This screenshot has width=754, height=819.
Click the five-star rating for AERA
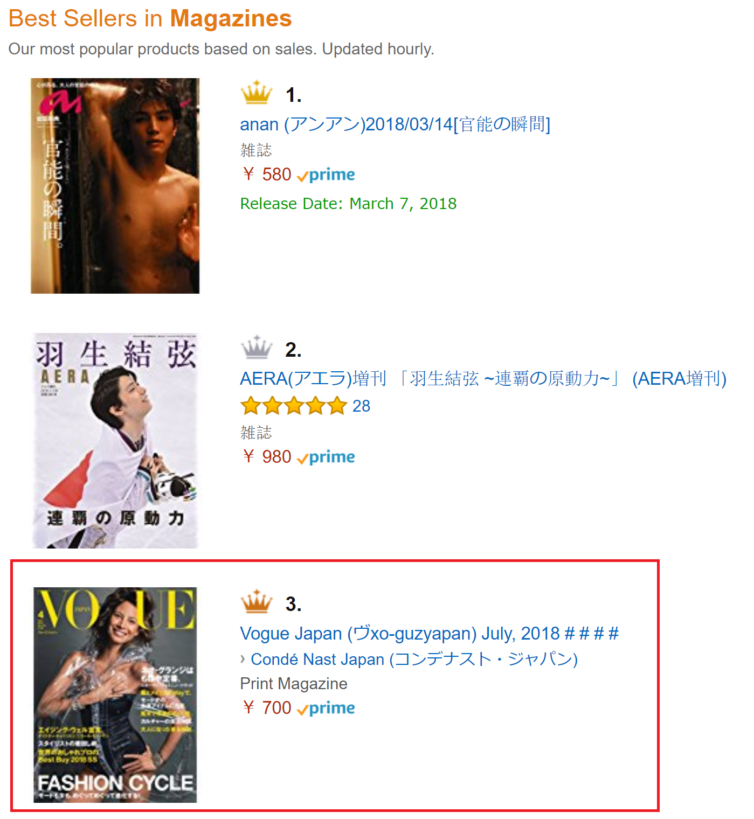(x=293, y=406)
